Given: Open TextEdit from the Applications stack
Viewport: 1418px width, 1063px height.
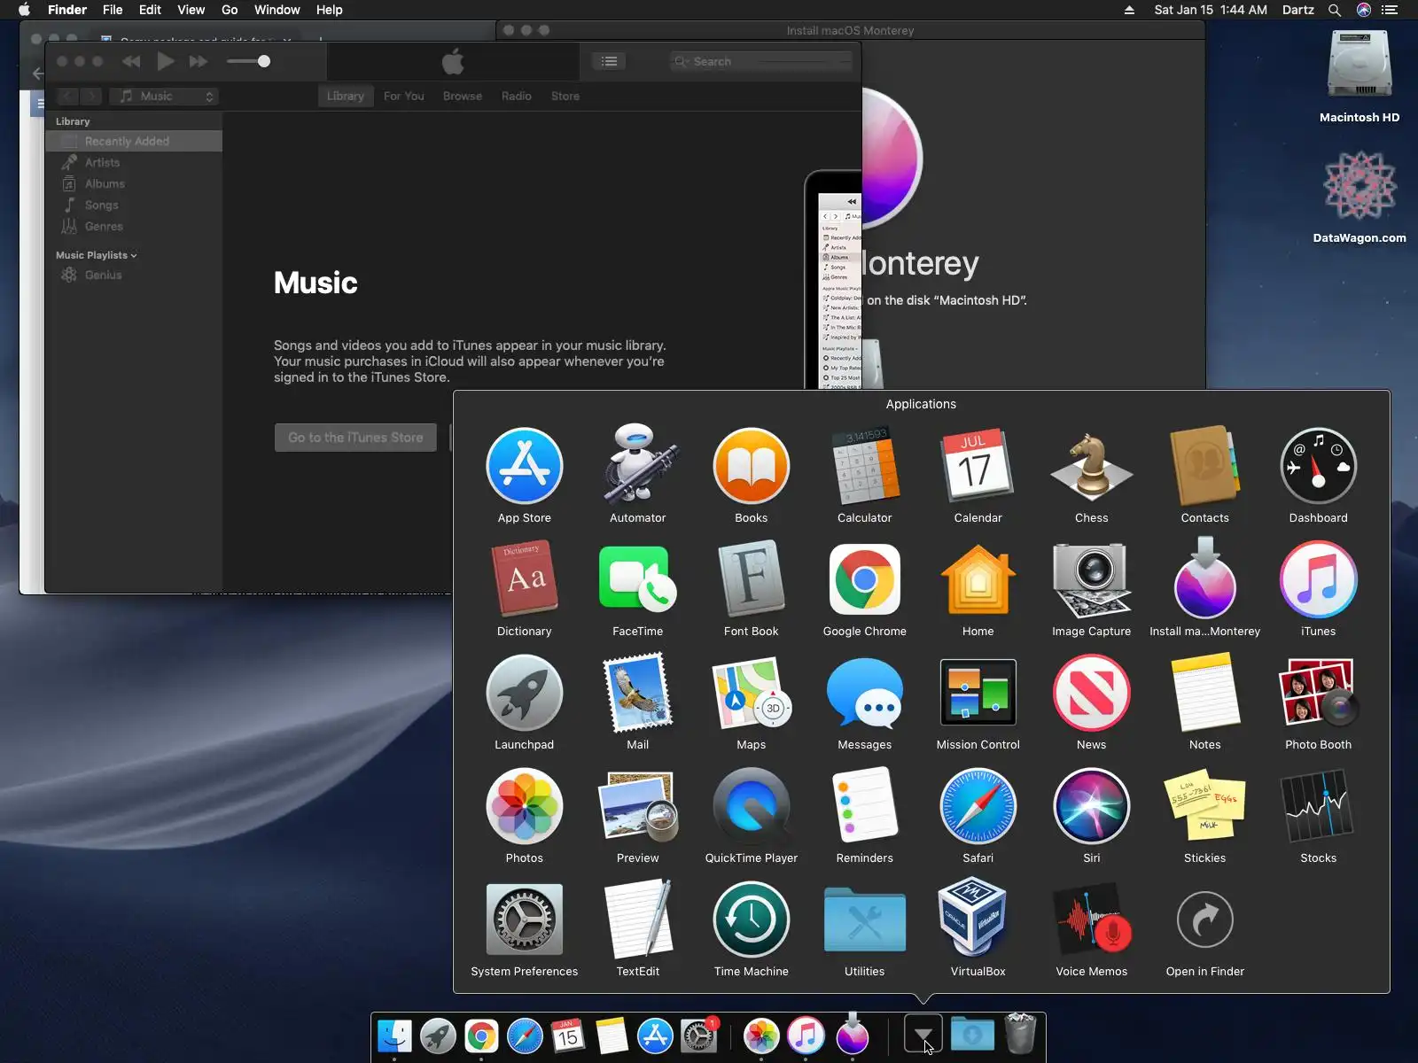Looking at the screenshot, I should click(637, 920).
